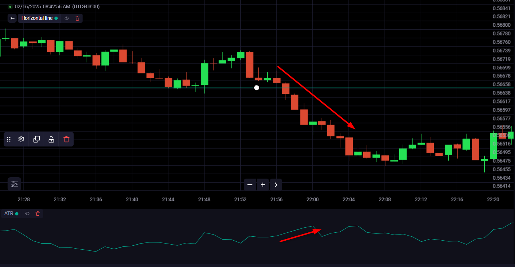Zoom in the chart with plus button
This screenshot has width=515, height=267.
tap(263, 185)
